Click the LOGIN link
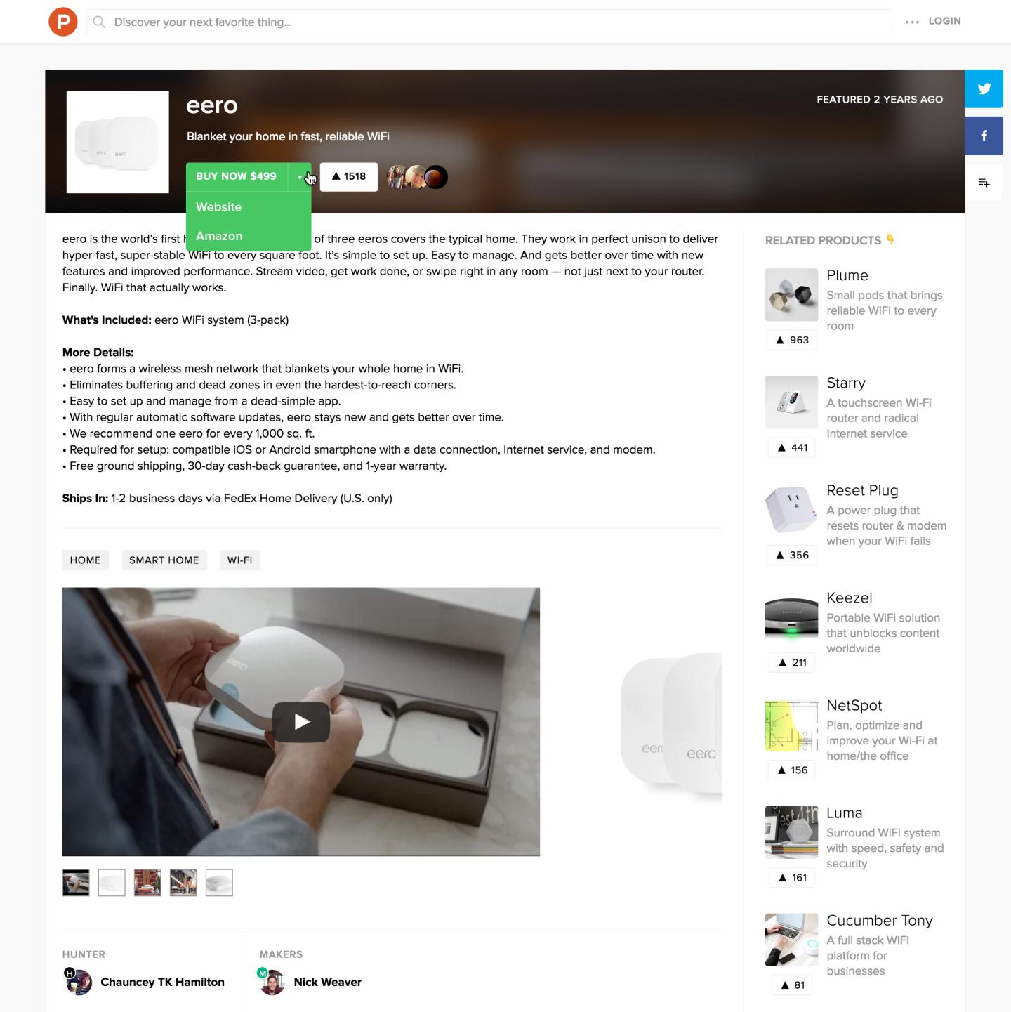 click(944, 21)
